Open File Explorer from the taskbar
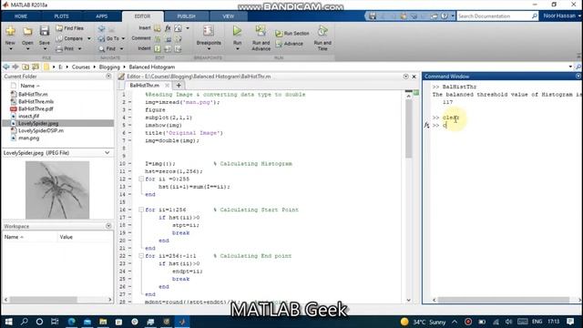Image resolution: width=583 pixels, height=328 pixels. coord(103,322)
